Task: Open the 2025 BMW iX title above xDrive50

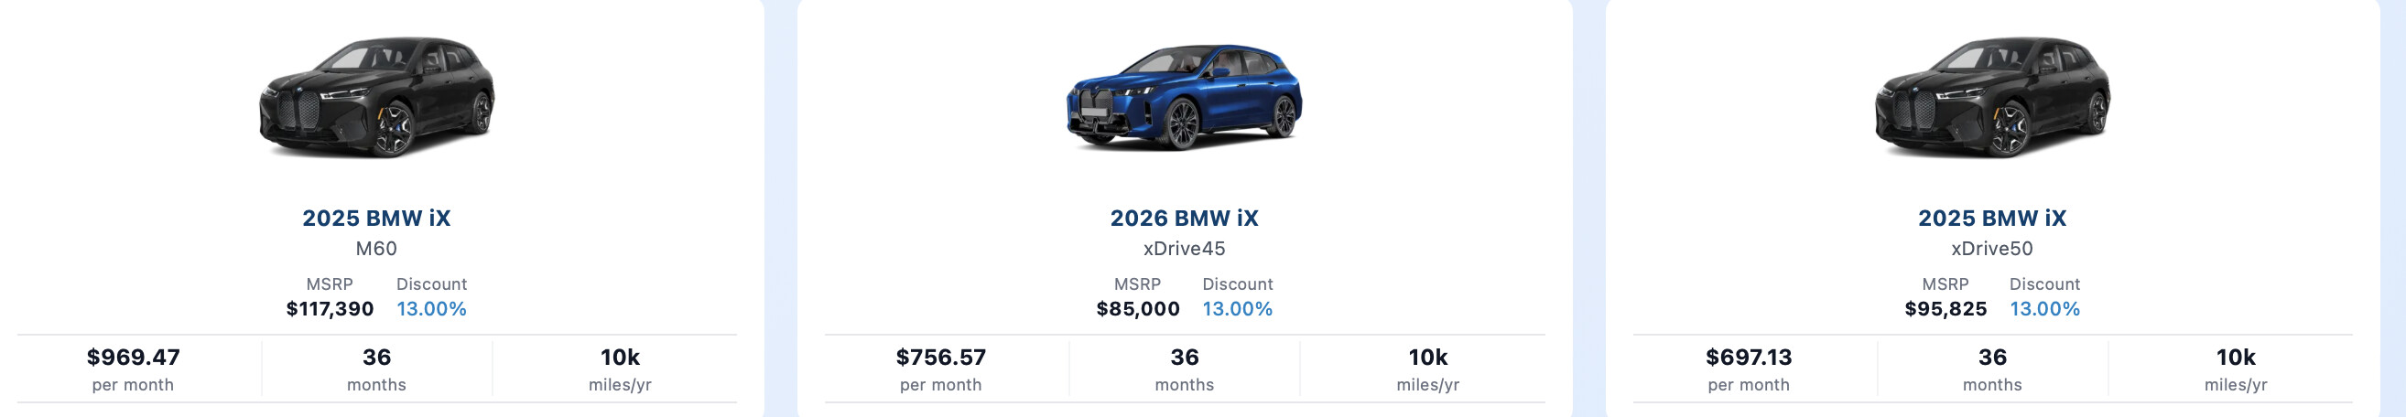Action: click(1991, 219)
